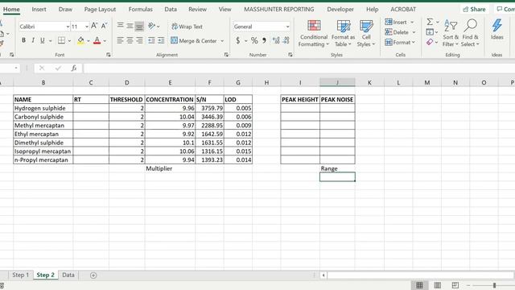Image resolution: width=515 pixels, height=290 pixels.
Task: Select Top Align icon
Action: (x=120, y=26)
